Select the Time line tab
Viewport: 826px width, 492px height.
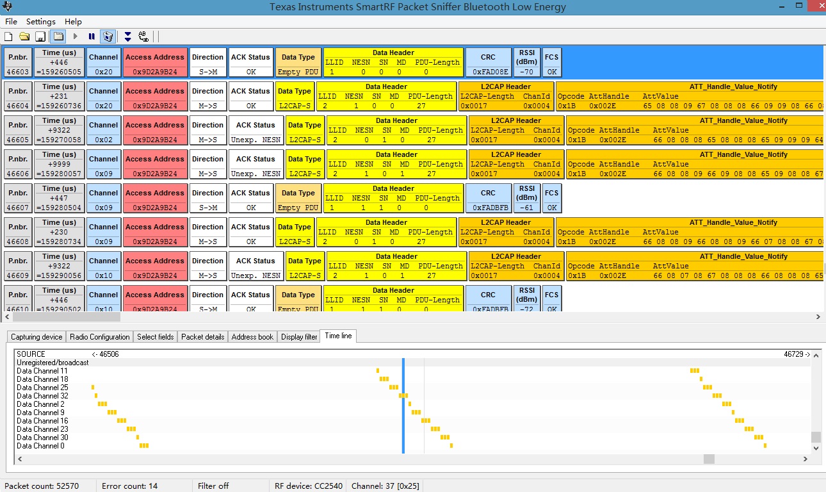338,336
